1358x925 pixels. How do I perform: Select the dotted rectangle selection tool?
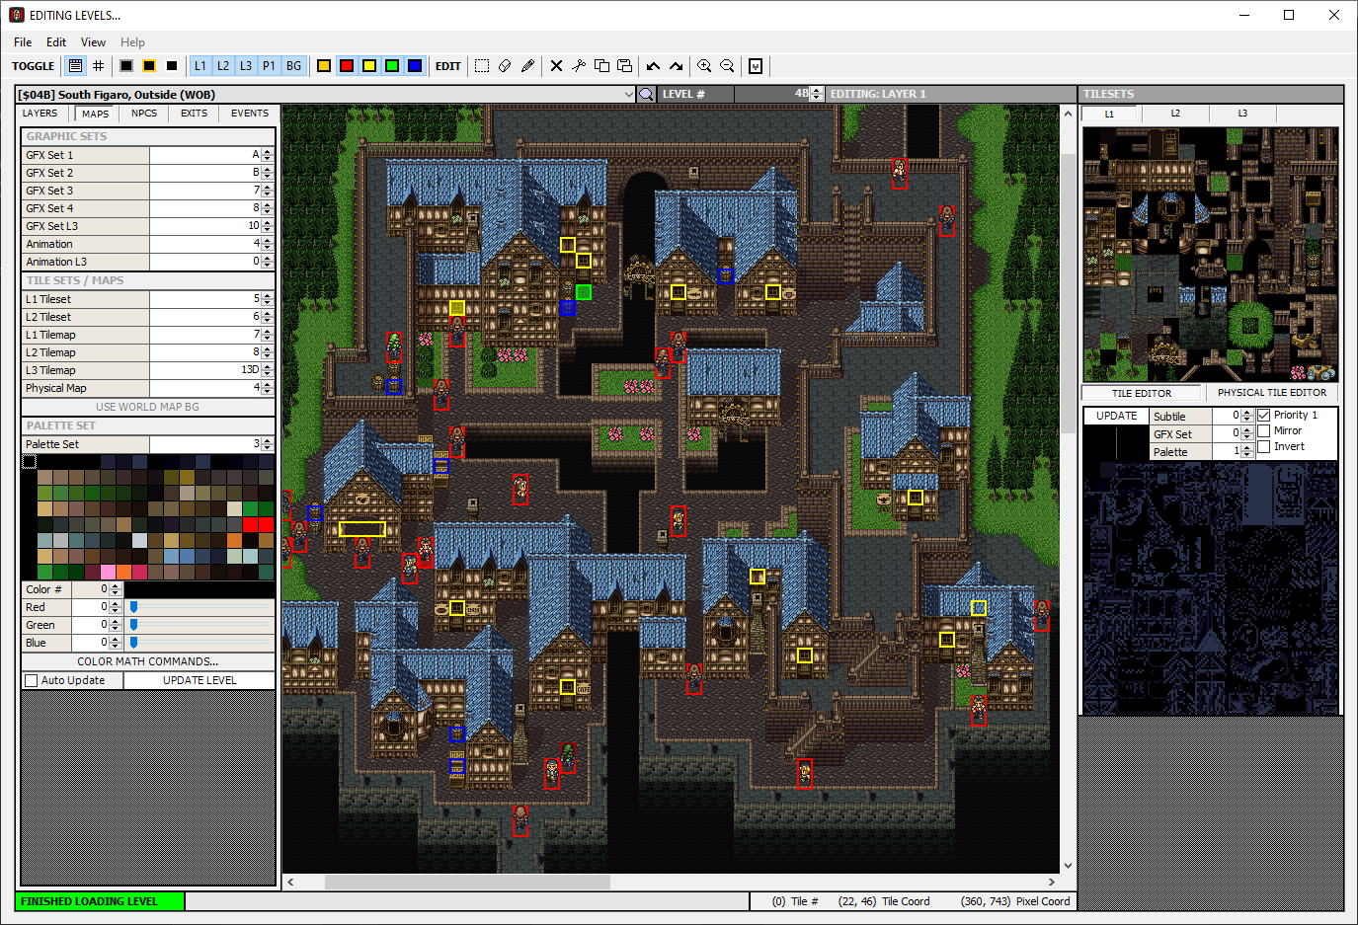click(x=482, y=66)
